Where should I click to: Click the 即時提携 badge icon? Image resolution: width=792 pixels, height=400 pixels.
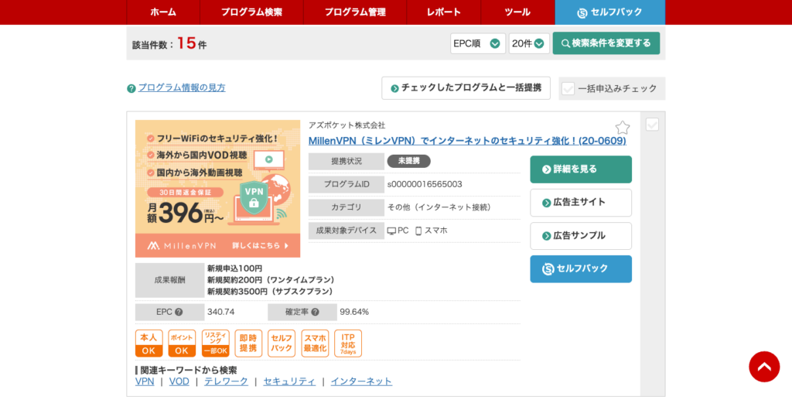[x=248, y=344]
